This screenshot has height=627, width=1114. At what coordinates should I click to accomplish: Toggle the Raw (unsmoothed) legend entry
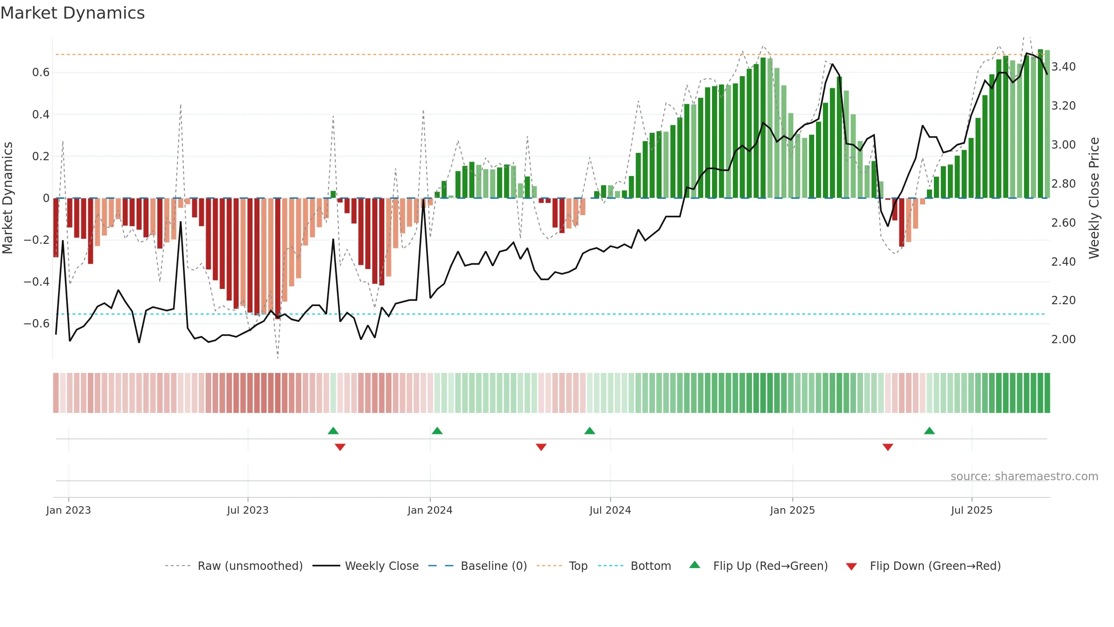[233, 566]
